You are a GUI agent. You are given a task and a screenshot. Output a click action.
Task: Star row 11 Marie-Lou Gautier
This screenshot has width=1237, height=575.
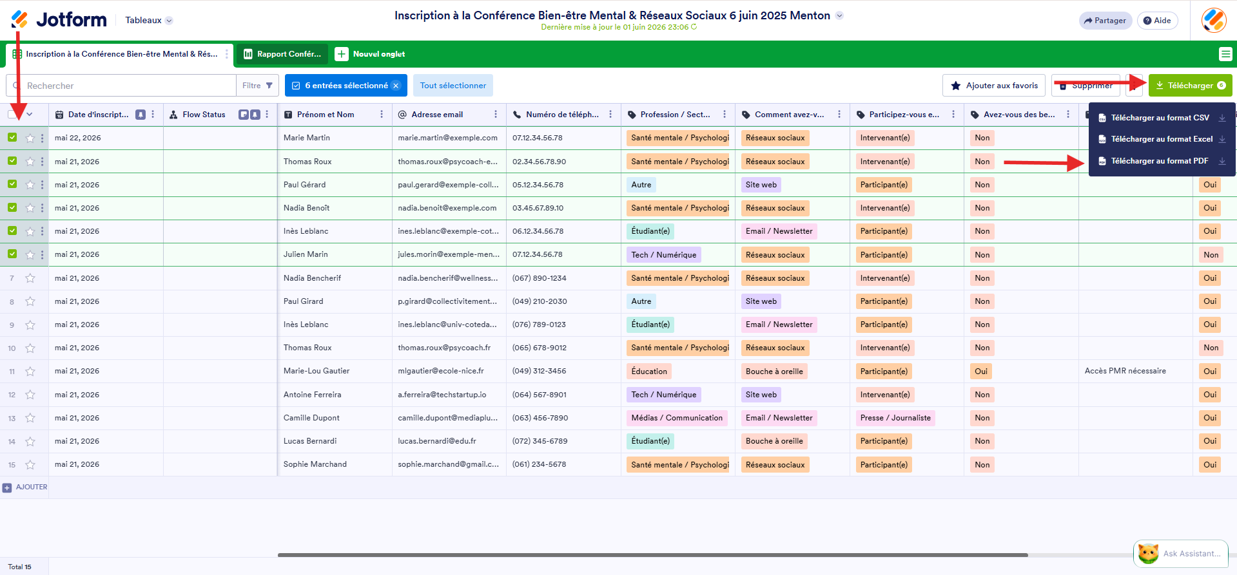30,372
